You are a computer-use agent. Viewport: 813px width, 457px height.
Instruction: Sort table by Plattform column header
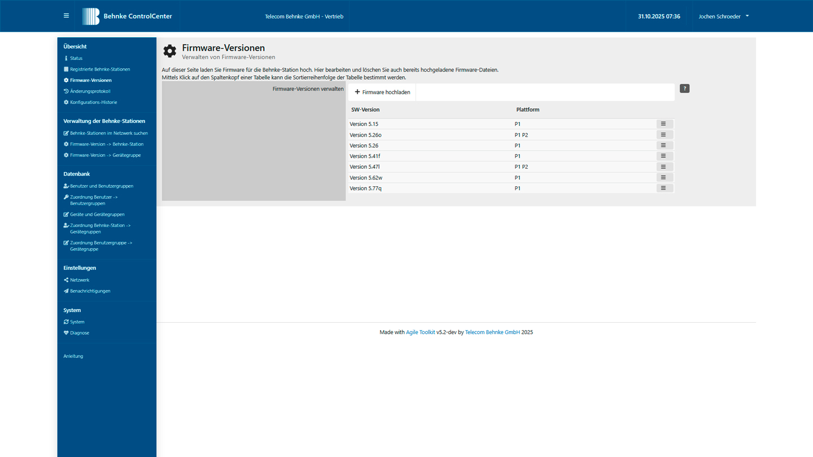[x=527, y=109]
